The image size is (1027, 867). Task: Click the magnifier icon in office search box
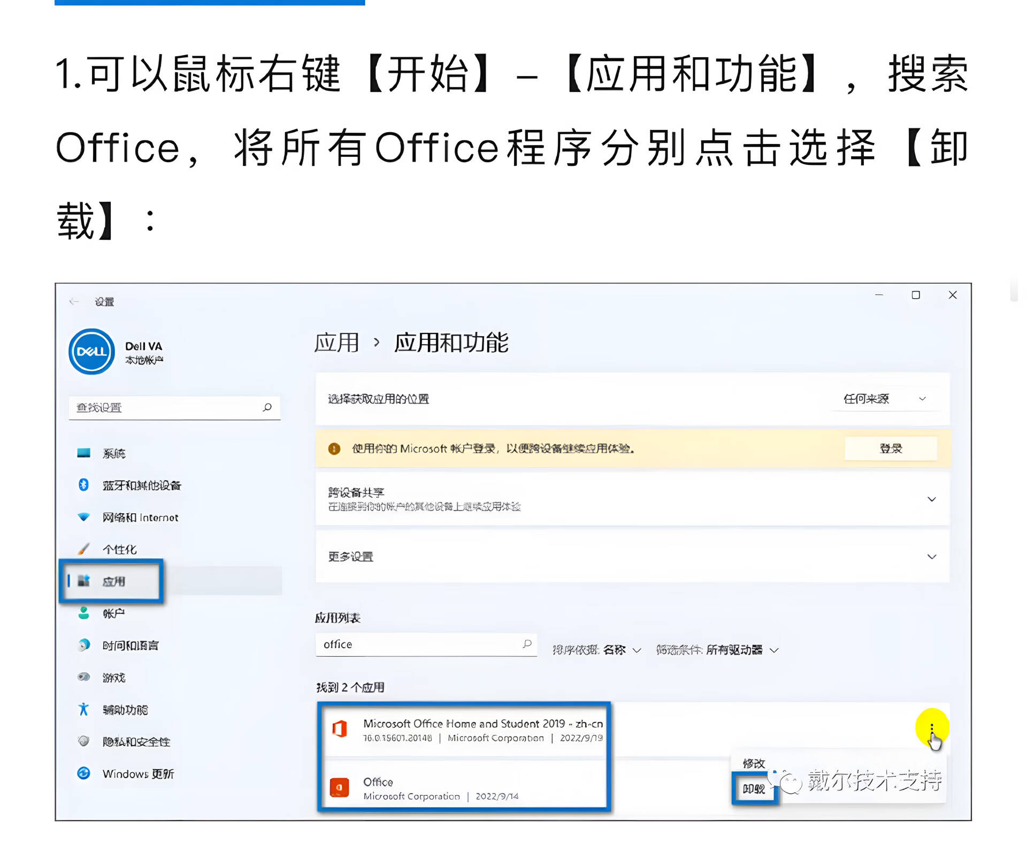[x=527, y=644]
